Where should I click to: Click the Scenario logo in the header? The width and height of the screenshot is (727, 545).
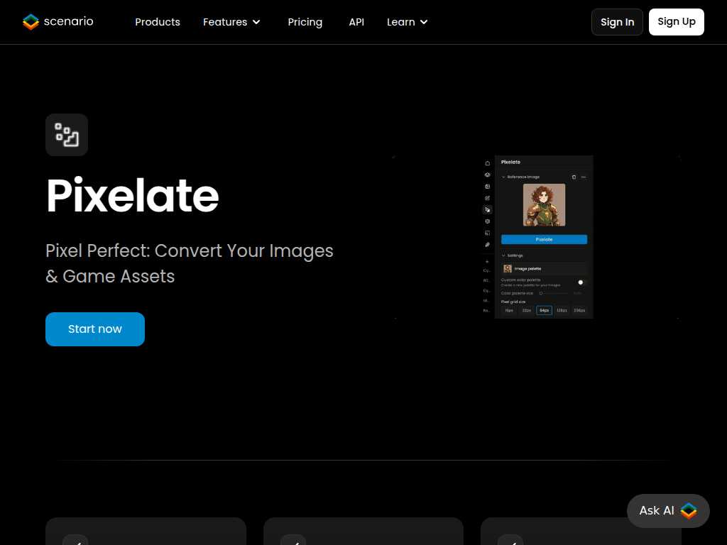pos(58,22)
